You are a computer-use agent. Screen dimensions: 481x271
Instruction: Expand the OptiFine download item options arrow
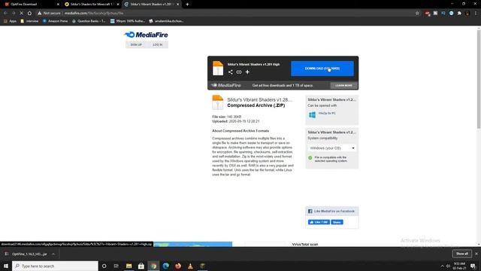point(53,254)
